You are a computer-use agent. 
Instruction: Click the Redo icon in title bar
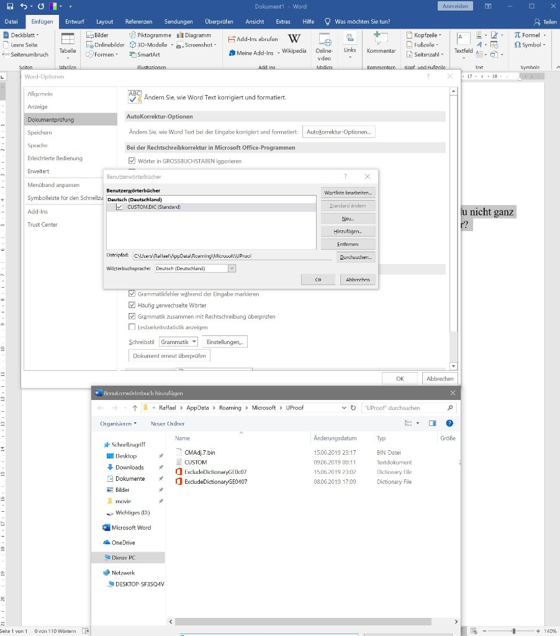[x=41, y=6]
